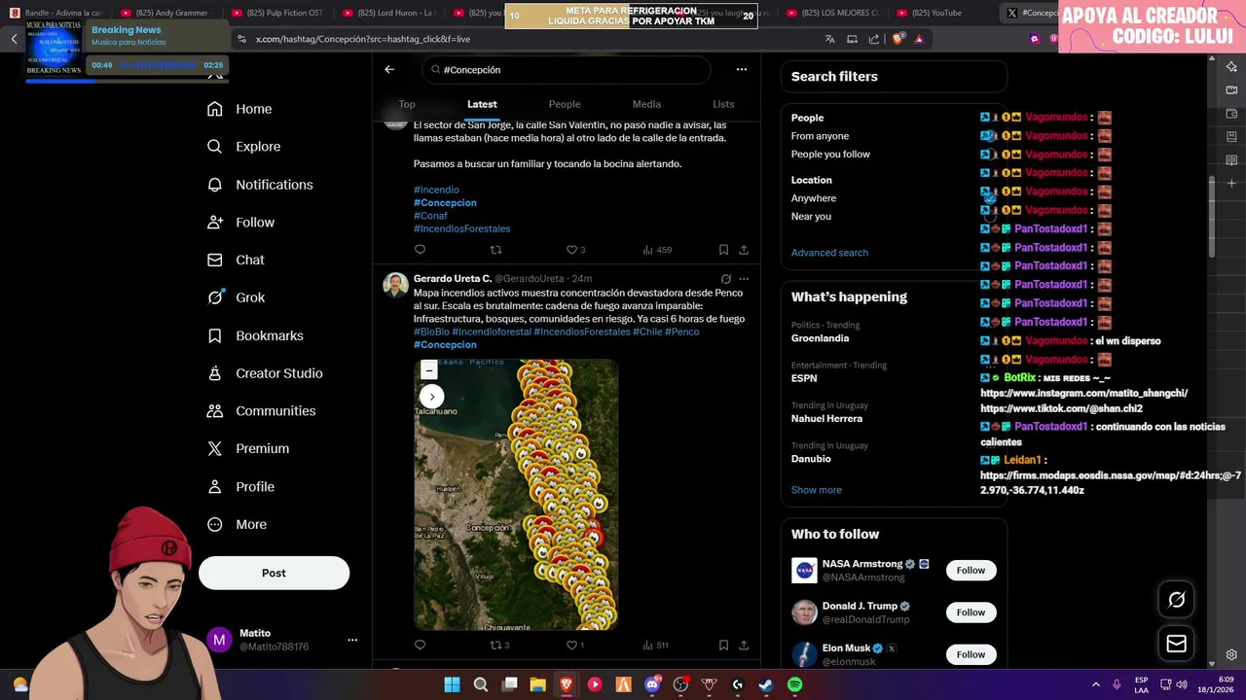Open the Chat envelope icon in the sidebar
Viewport: 1246px width, 700px height.
pyautogui.click(x=215, y=260)
